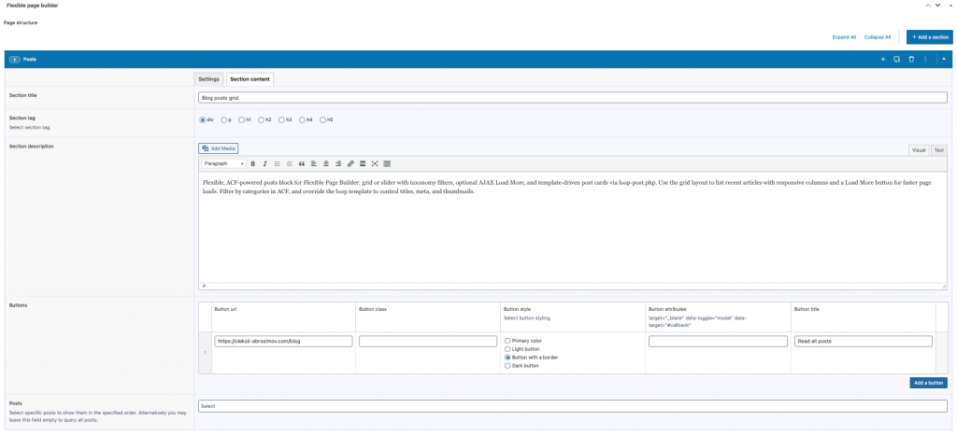957x436 pixels.
Task: Click the Add a section button
Action: (x=930, y=37)
